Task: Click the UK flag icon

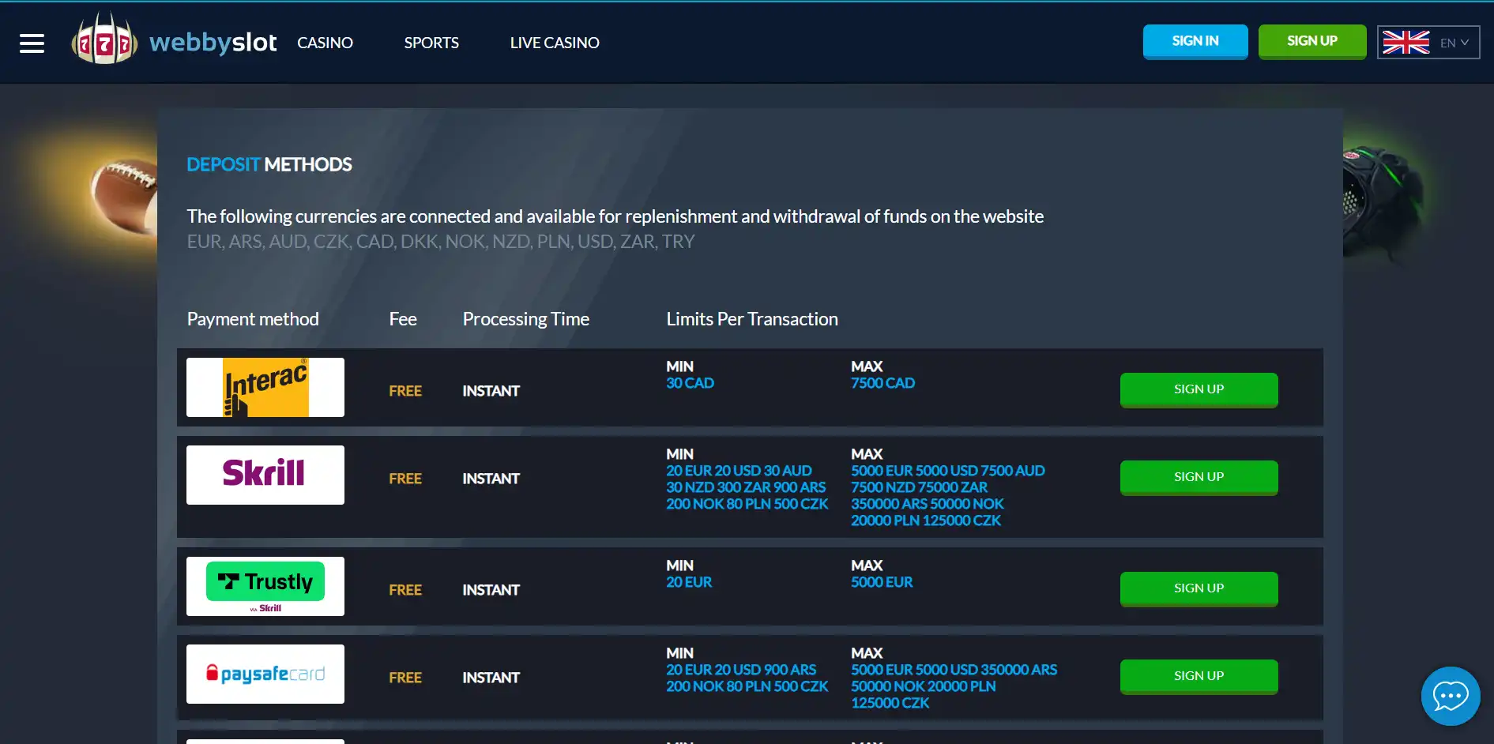Action: coord(1406,43)
